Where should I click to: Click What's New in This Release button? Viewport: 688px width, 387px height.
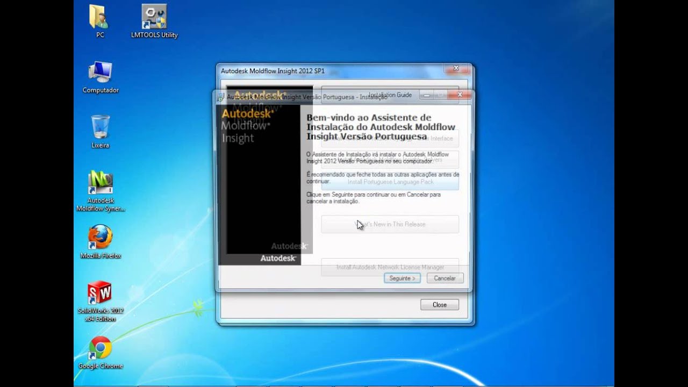tap(390, 224)
